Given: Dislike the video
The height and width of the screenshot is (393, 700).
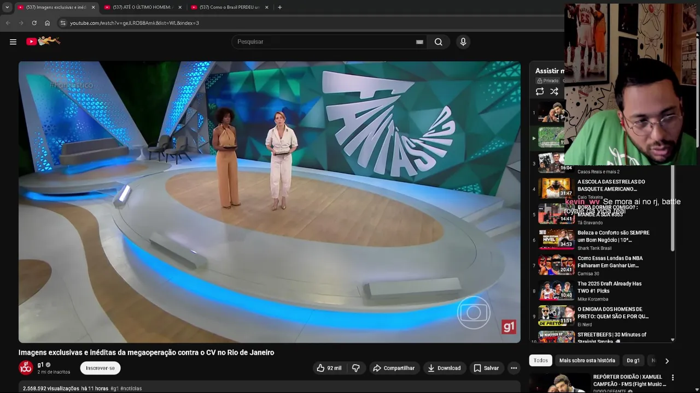Looking at the screenshot, I should point(356,368).
